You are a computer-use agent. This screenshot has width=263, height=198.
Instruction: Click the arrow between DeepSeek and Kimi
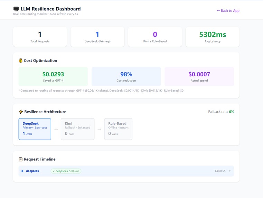pos(56,129)
